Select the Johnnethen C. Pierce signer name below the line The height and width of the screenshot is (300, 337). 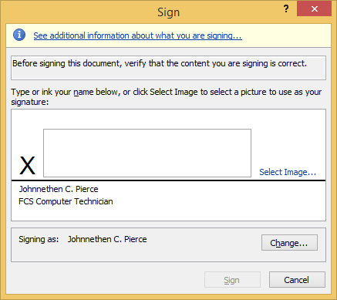(x=59, y=189)
